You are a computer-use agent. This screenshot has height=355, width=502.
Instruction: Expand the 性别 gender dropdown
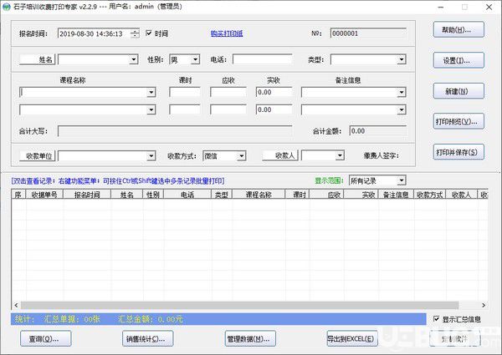point(195,59)
